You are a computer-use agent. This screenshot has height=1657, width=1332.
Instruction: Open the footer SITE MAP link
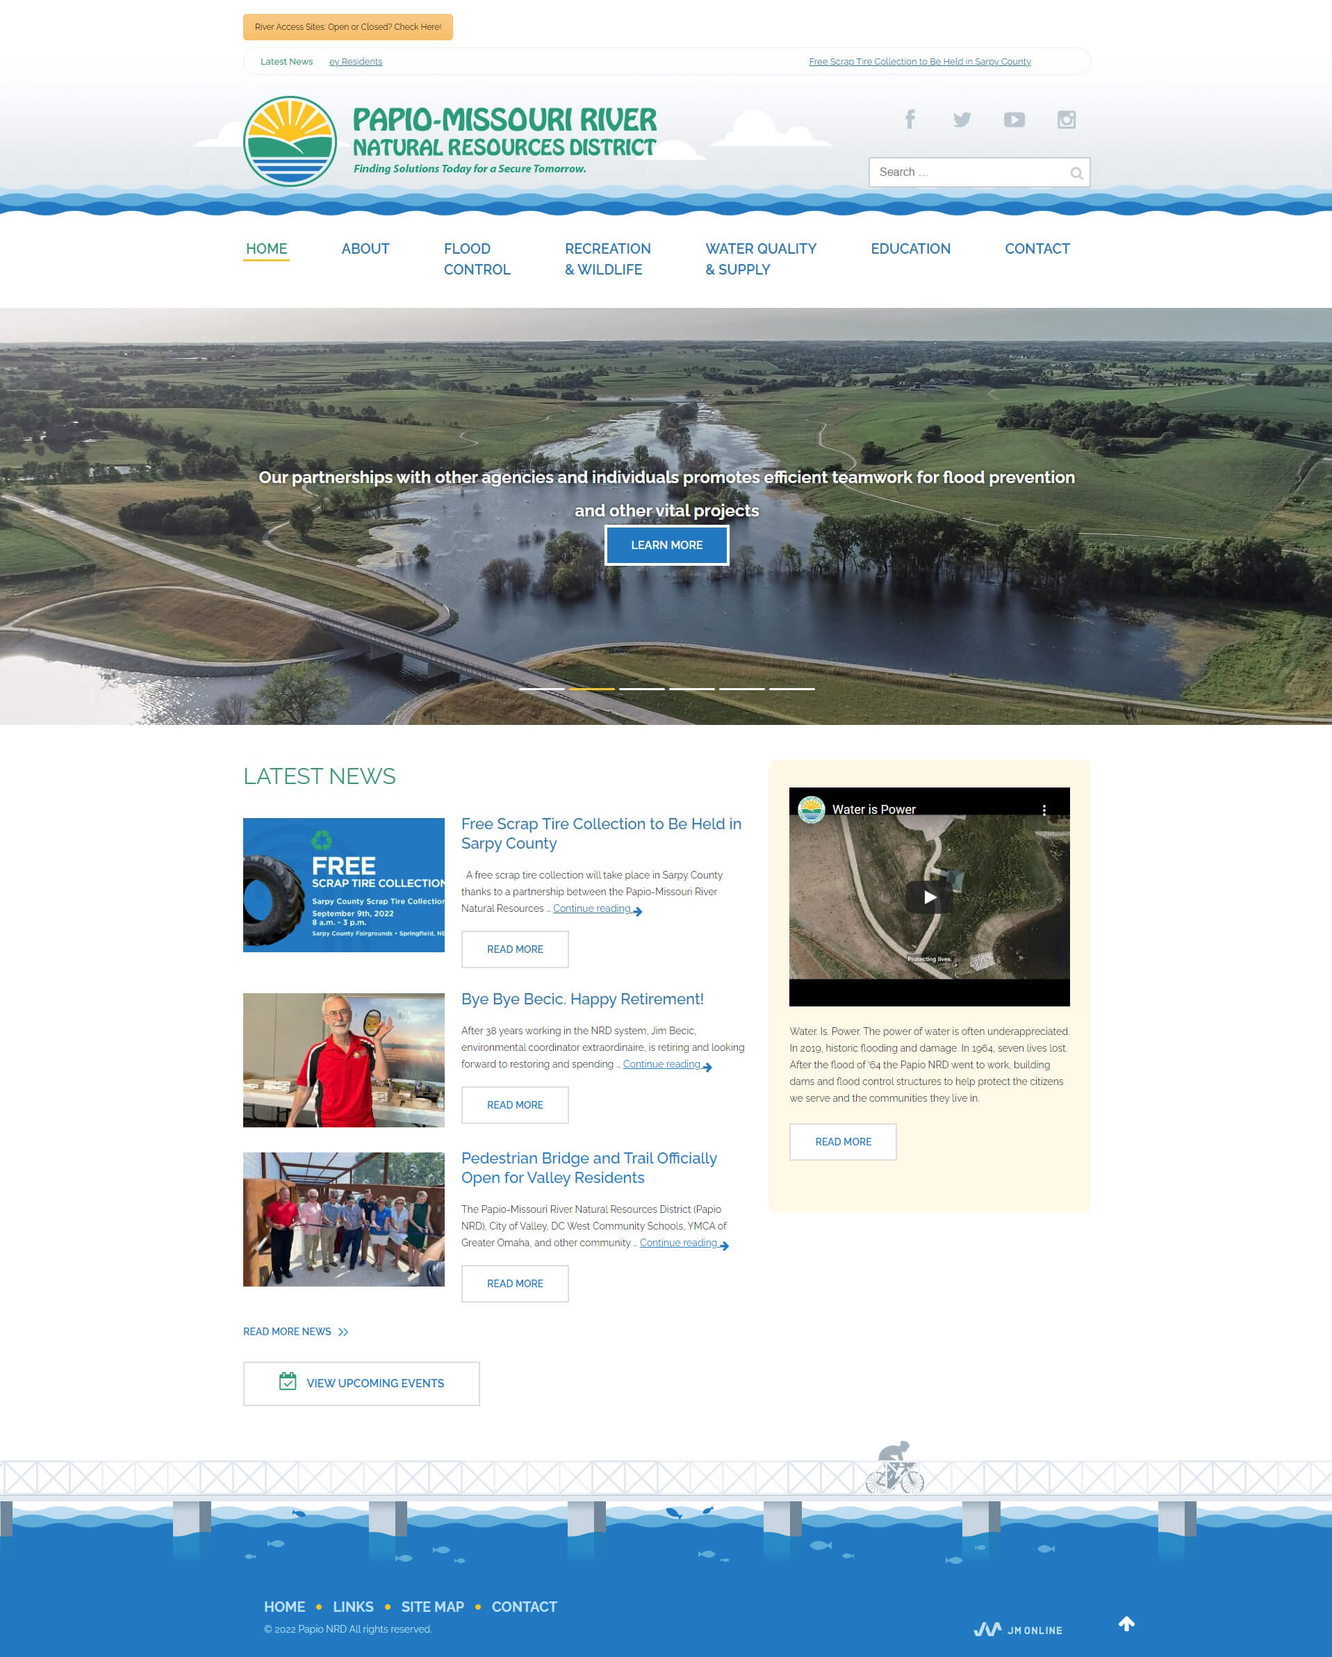click(x=432, y=1606)
